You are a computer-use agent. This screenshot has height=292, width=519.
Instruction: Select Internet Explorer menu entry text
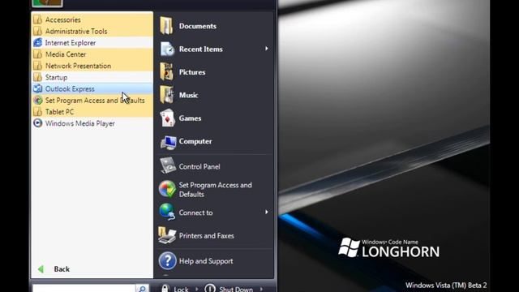click(x=71, y=43)
